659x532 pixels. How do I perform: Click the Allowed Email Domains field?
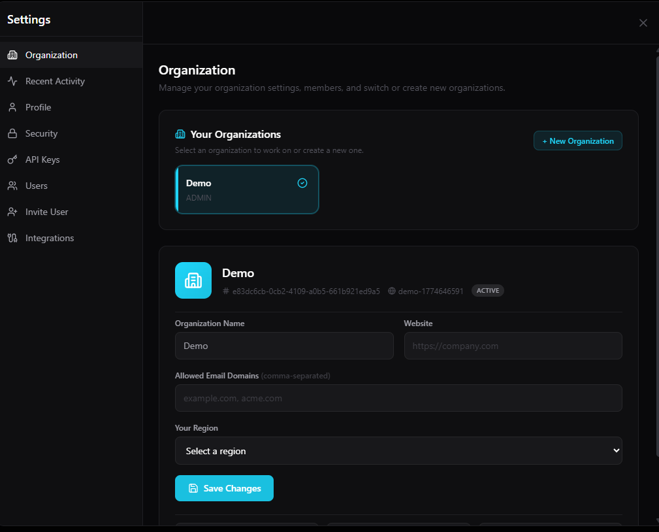click(x=398, y=397)
